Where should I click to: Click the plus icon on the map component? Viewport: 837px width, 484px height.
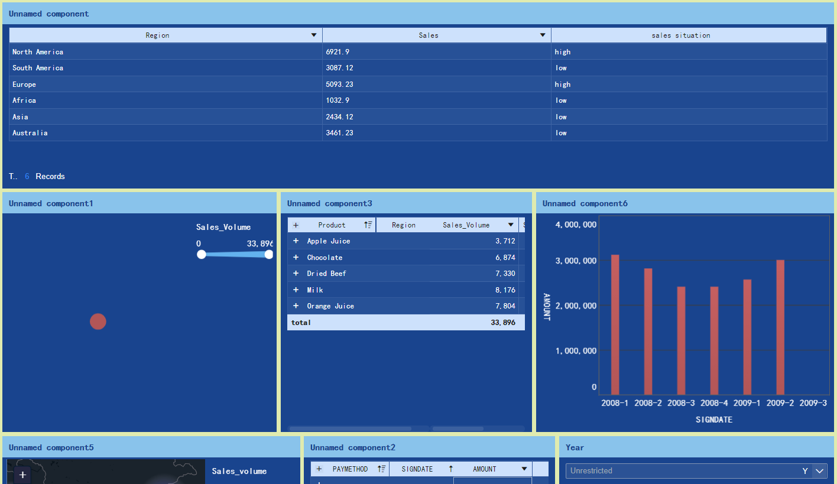pyautogui.click(x=22, y=475)
